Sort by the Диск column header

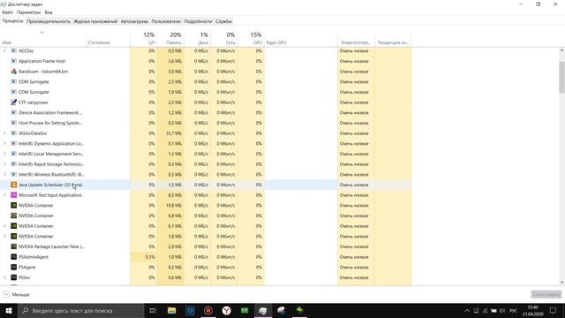[198, 38]
